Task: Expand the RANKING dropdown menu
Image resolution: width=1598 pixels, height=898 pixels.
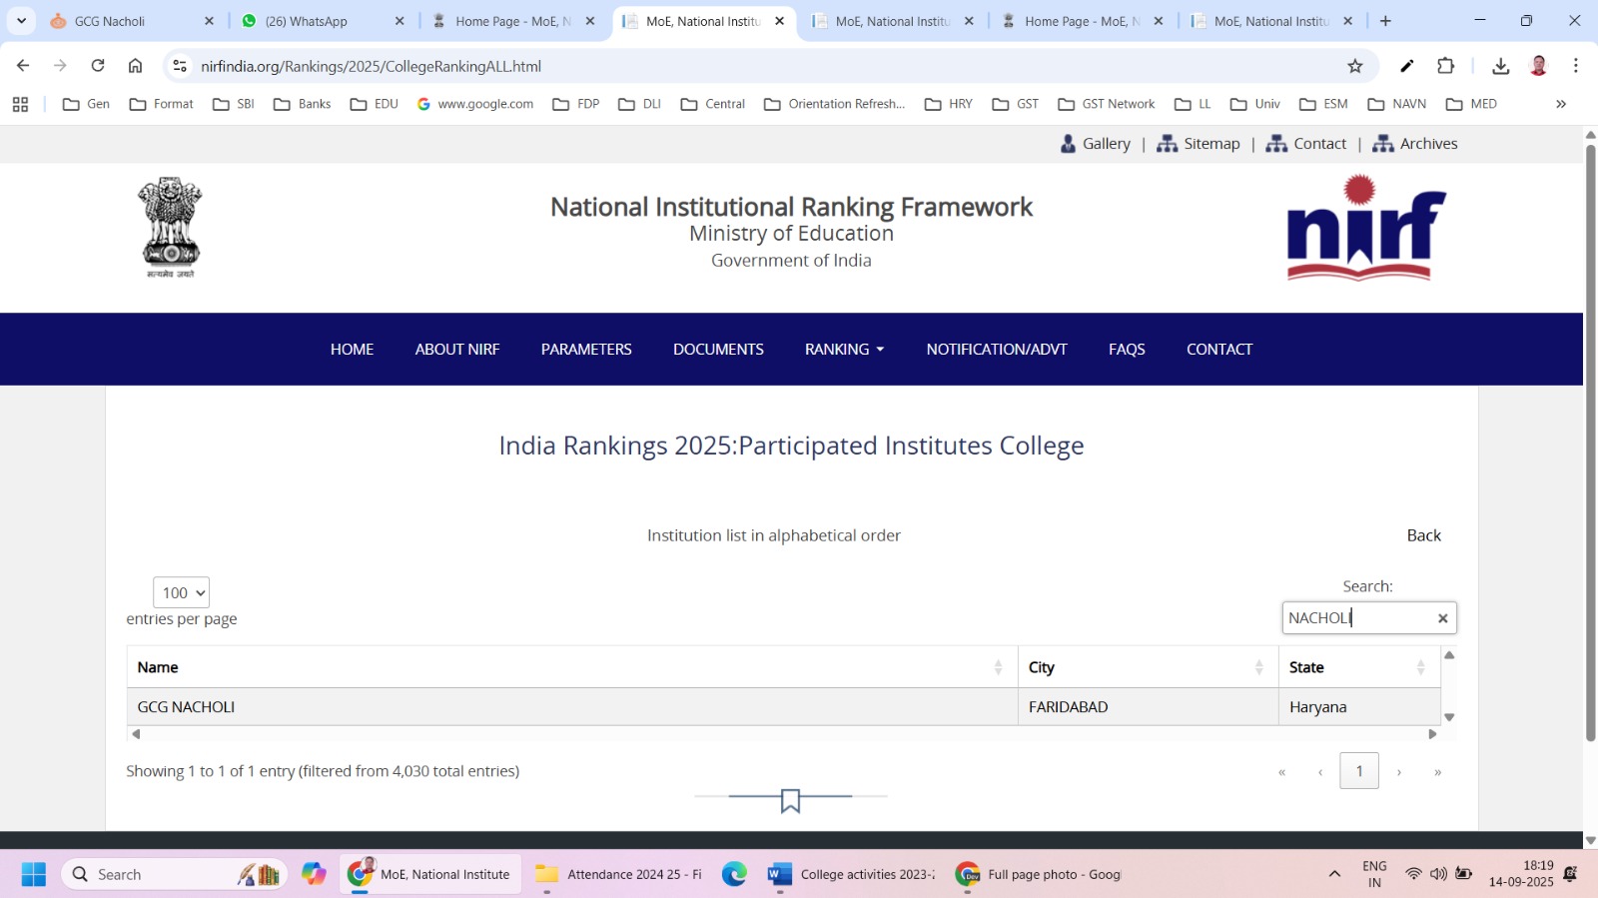Action: (845, 349)
